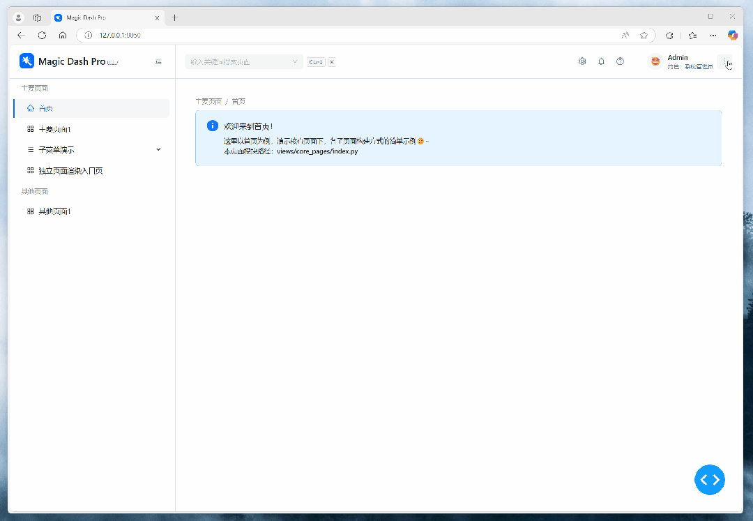
Task: Expand the 子菜单演示 submenu chevron
Action: [158, 149]
